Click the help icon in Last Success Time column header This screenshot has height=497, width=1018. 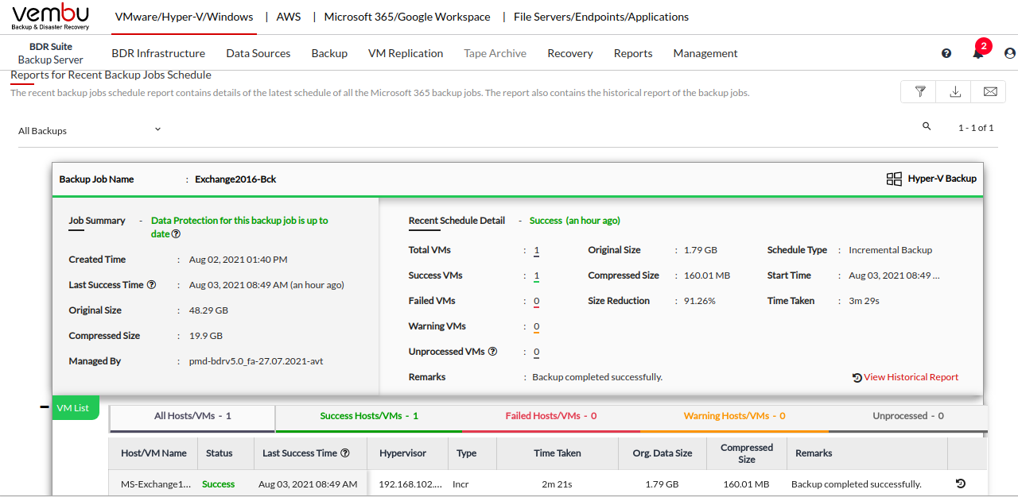[345, 453]
